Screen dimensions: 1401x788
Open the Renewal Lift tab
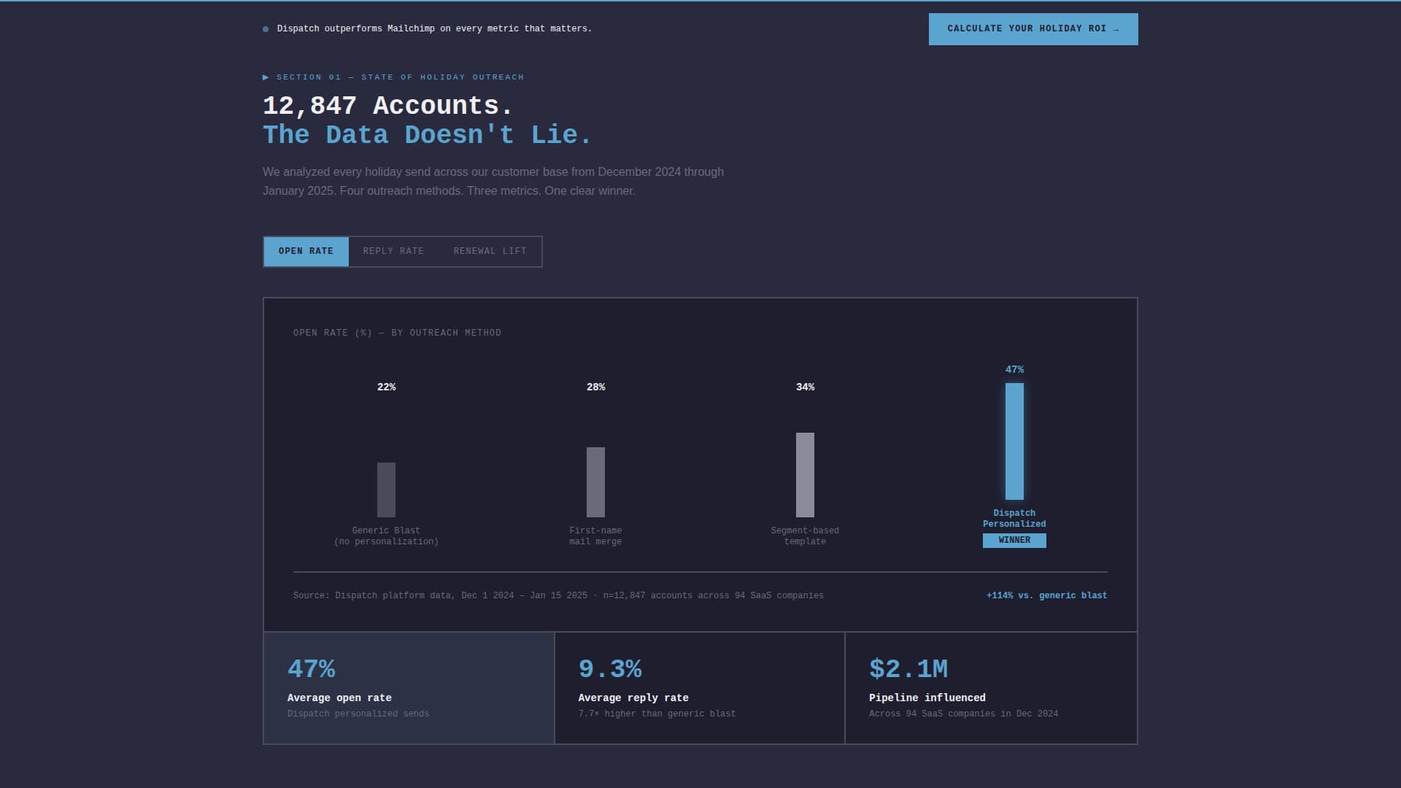[x=490, y=252]
